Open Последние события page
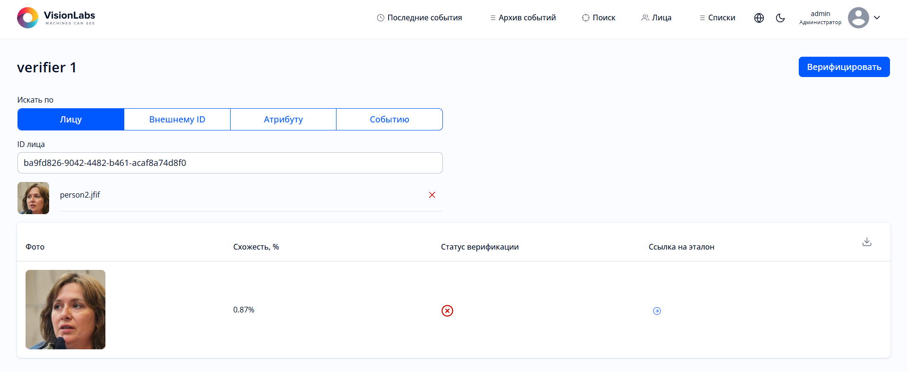907x372 pixels. 419,18
